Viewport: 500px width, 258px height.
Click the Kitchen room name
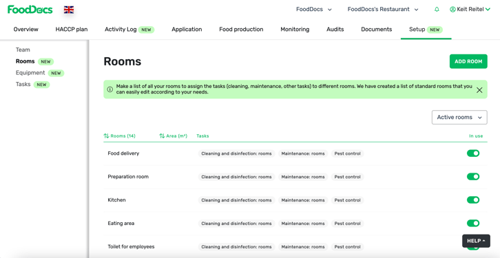click(116, 200)
